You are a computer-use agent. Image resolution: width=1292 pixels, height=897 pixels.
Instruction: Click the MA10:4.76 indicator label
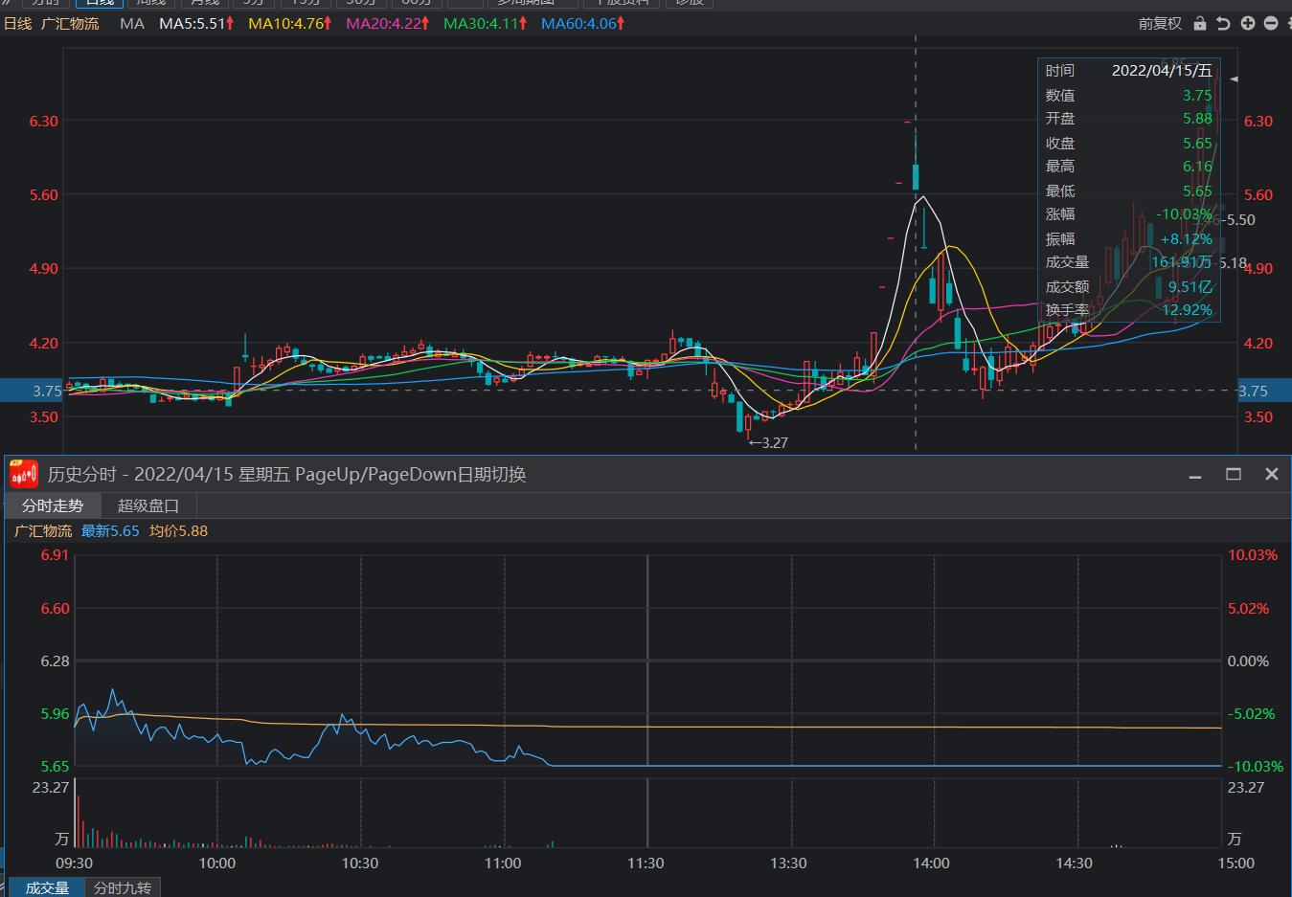pyautogui.click(x=289, y=23)
